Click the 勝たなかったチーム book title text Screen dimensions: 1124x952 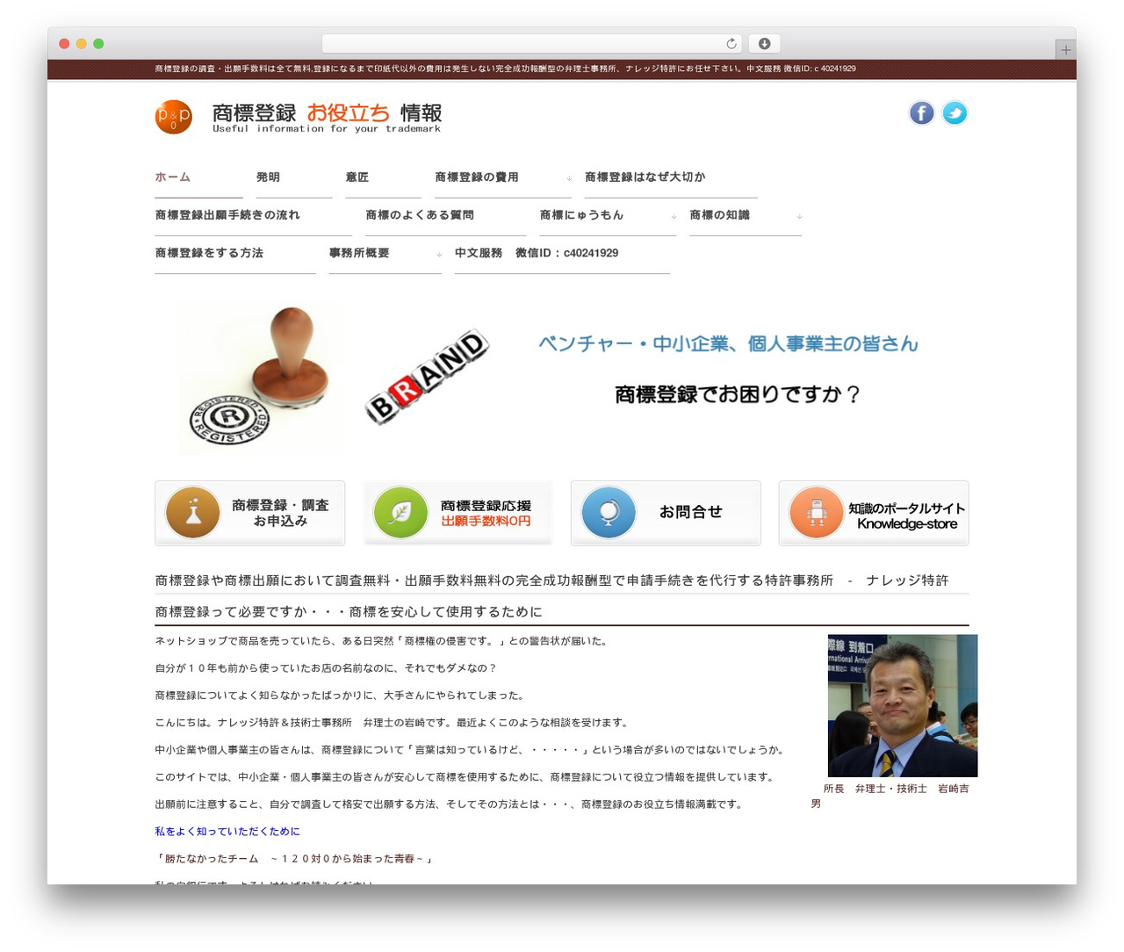(x=294, y=859)
